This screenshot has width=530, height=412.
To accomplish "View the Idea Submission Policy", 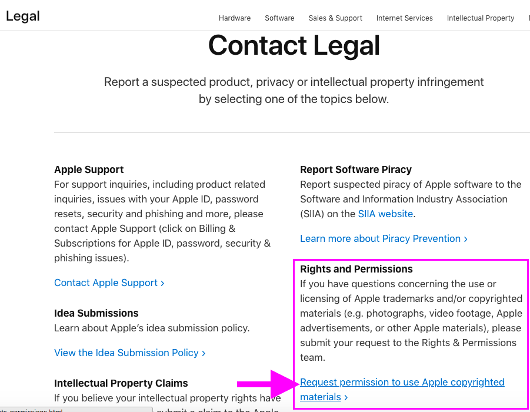I will point(126,353).
